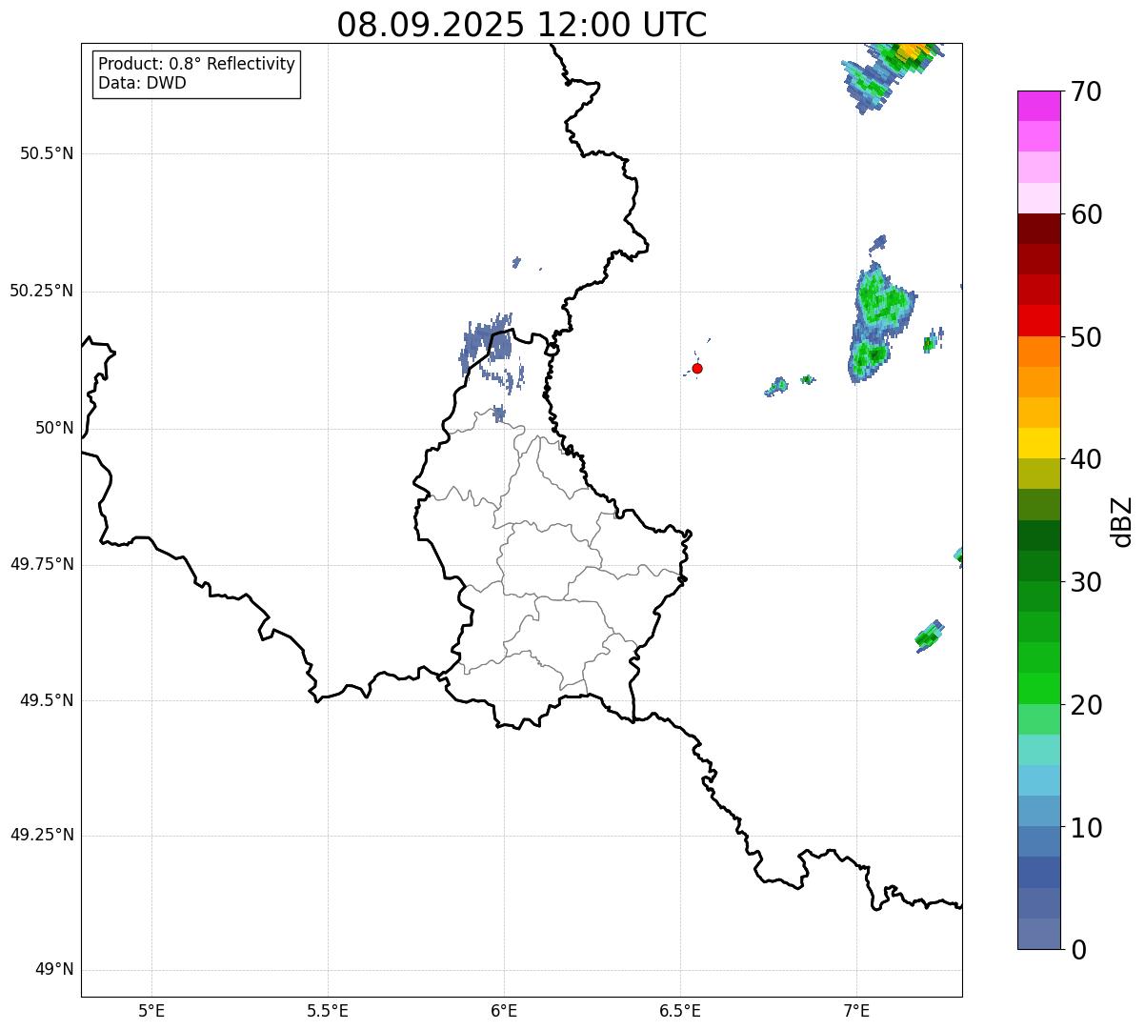Click the 50.5°N latitude label
The height and width of the screenshot is (1030, 1145).
click(x=47, y=153)
